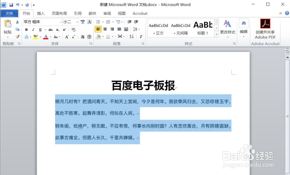Viewport: 290px width, 175px height.
Task: Open Change Case (Aa) dropdown
Action: pyautogui.click(x=57, y=37)
